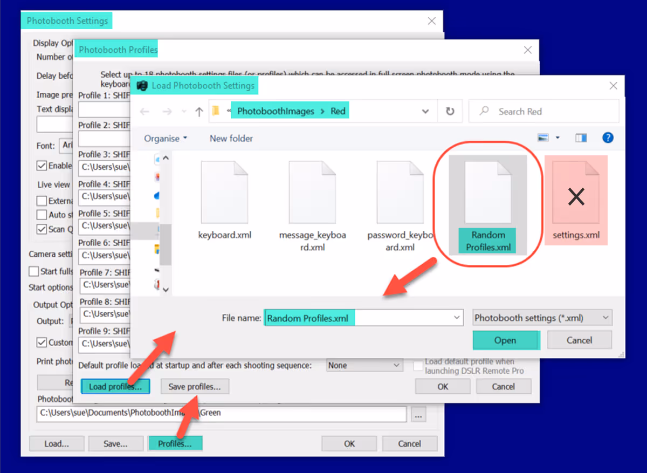Open the Organise menu
This screenshot has height=473, width=647.
click(x=166, y=139)
